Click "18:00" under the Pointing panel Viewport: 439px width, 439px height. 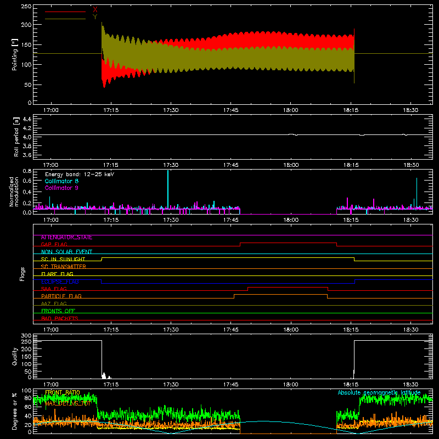pyautogui.click(x=291, y=110)
